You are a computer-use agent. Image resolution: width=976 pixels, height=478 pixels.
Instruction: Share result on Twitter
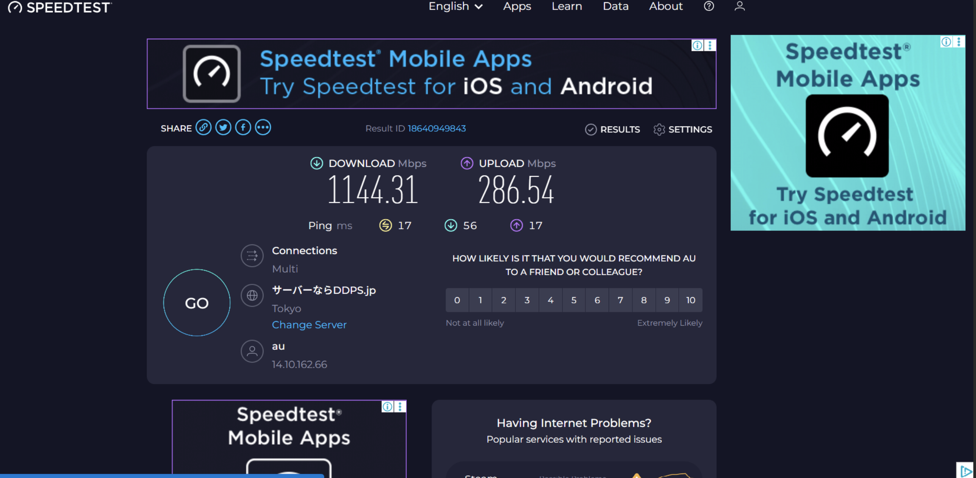(x=223, y=128)
